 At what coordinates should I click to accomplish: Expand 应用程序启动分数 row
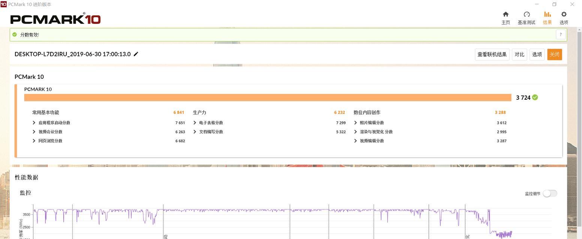tap(34, 123)
